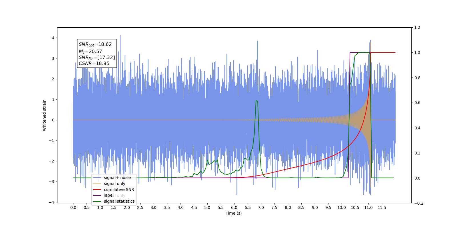This screenshot has height=228, width=457.
Task: Click the 11.5 tick on the time axis
Action: [382, 207]
